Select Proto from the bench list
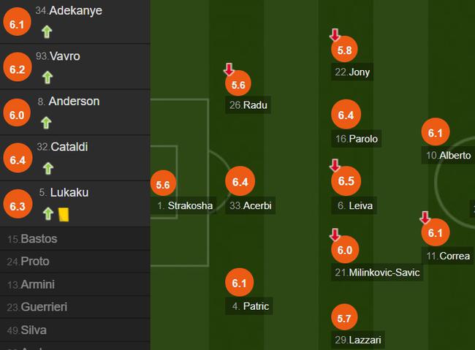The width and height of the screenshot is (475, 350). tap(75, 261)
